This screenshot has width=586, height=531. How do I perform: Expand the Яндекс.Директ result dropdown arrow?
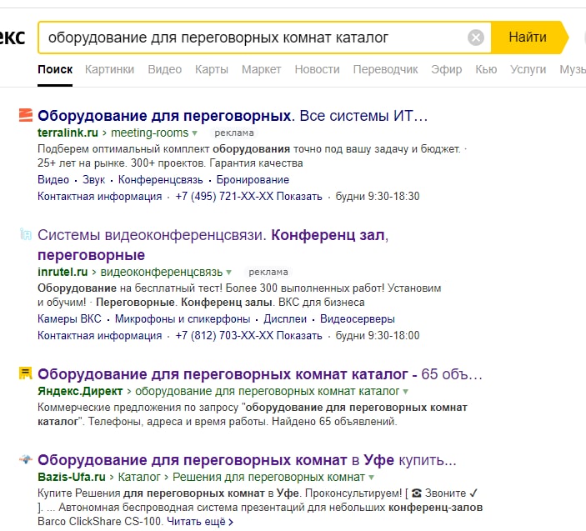pos(405,392)
